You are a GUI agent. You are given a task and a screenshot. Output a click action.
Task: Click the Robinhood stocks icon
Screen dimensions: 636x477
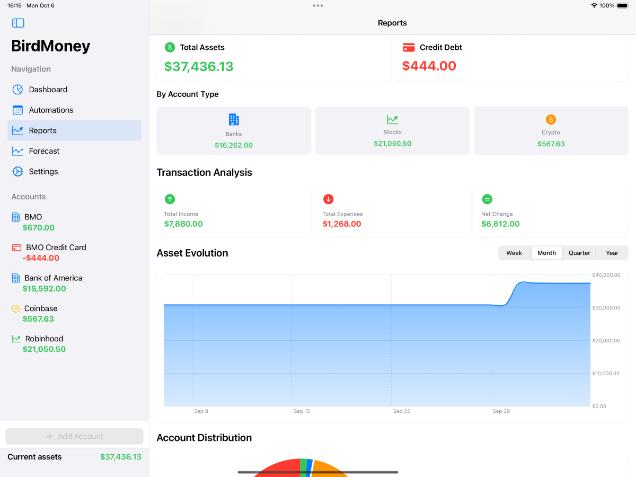[x=16, y=339]
